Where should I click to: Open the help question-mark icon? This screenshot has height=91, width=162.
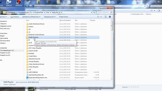[110, 17]
